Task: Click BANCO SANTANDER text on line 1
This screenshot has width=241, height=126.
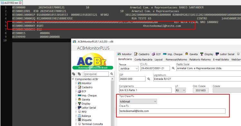Action: click(191, 7)
